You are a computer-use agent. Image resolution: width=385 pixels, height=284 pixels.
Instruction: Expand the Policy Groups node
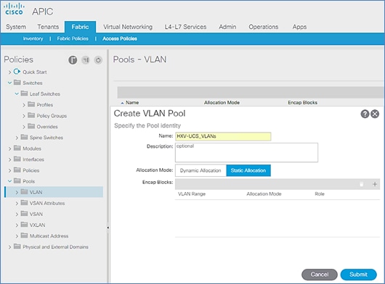pos(24,116)
